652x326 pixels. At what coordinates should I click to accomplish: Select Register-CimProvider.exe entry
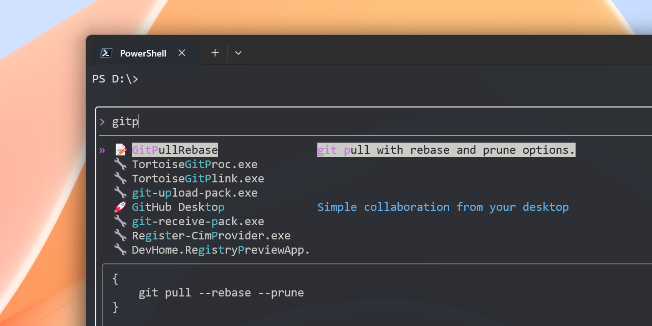pos(211,235)
